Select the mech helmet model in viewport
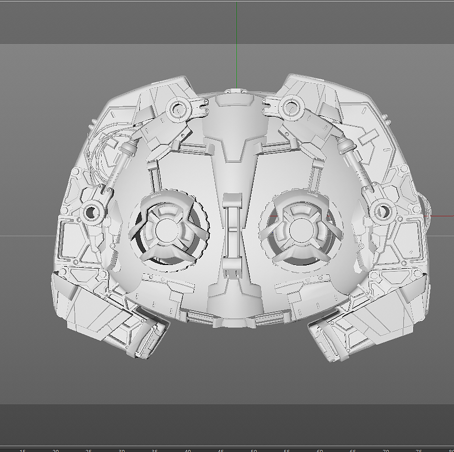454x452 pixels. point(240,218)
